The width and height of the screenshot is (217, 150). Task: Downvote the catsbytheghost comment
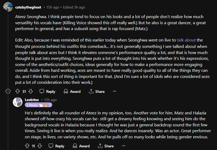tap(31, 91)
